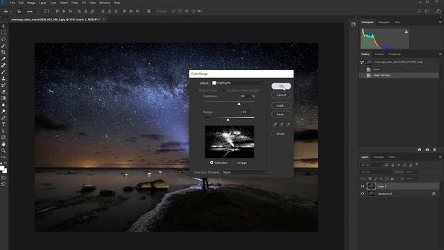Select the Image radio button
This screenshot has height=250, width=444.
[234, 162]
